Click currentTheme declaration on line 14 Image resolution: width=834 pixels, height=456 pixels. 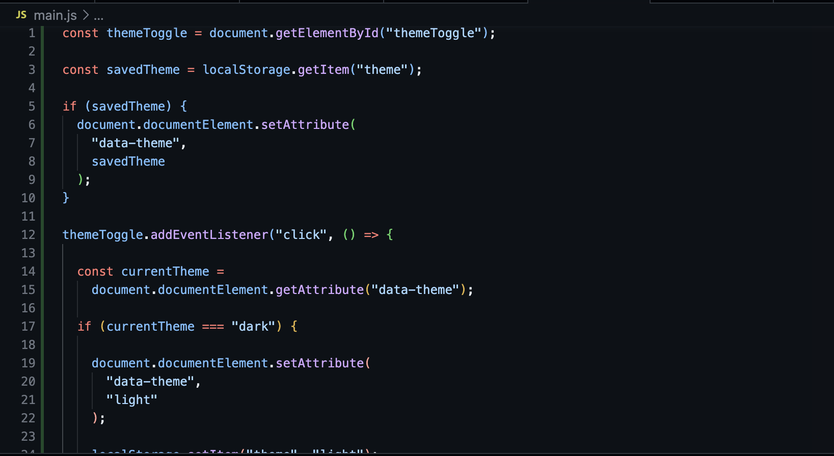(x=165, y=272)
